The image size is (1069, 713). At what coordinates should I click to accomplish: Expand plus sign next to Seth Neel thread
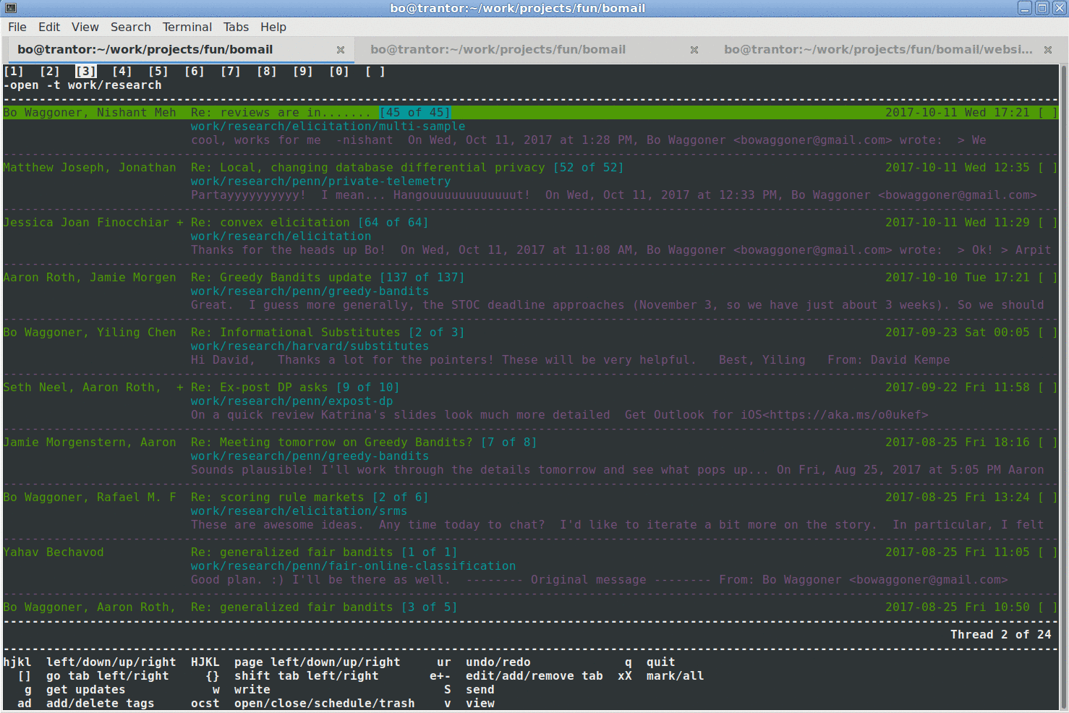coord(180,388)
